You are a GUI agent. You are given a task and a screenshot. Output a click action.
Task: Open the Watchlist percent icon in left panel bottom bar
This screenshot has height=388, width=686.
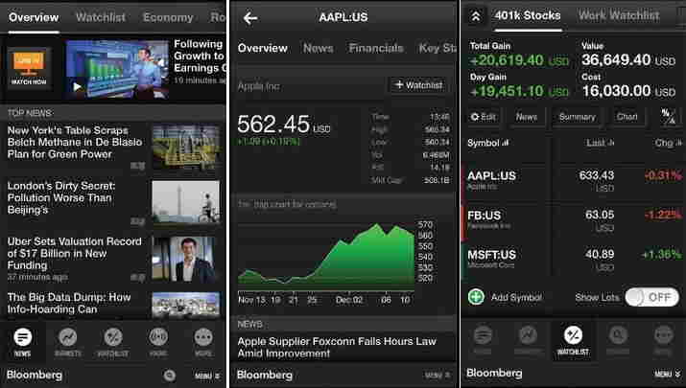[113, 338]
